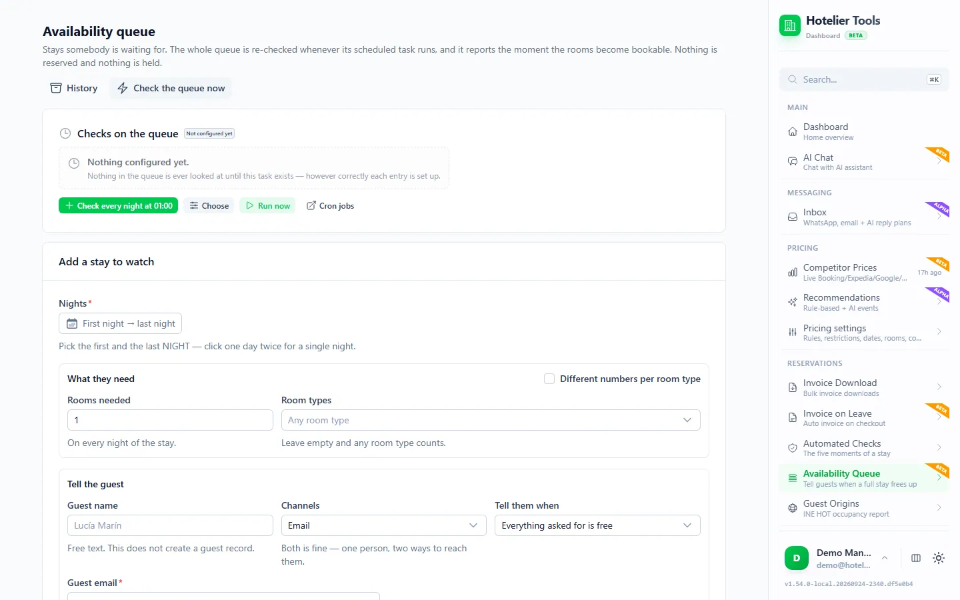960x600 pixels.
Task: Open the History button
Action: pos(73,88)
